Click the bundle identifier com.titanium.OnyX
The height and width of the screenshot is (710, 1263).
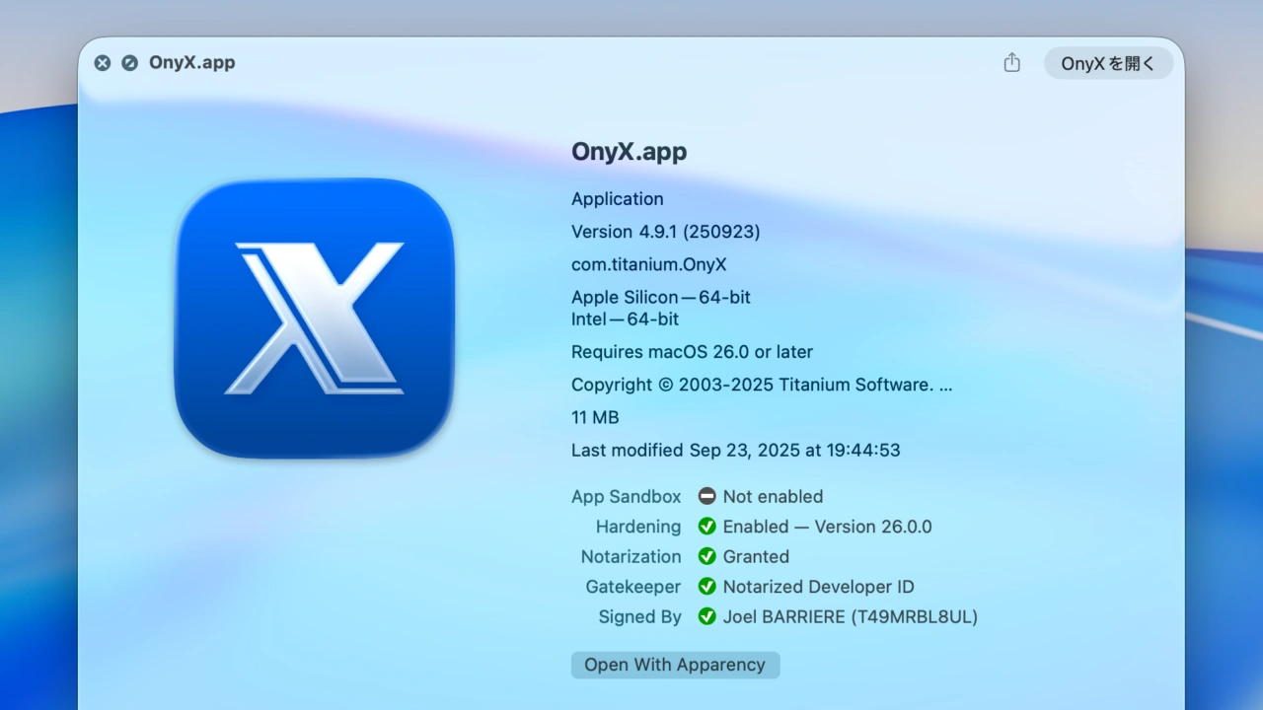(x=648, y=263)
